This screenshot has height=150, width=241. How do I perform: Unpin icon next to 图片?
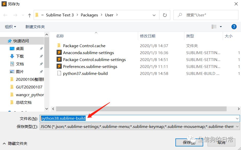pos(41,72)
